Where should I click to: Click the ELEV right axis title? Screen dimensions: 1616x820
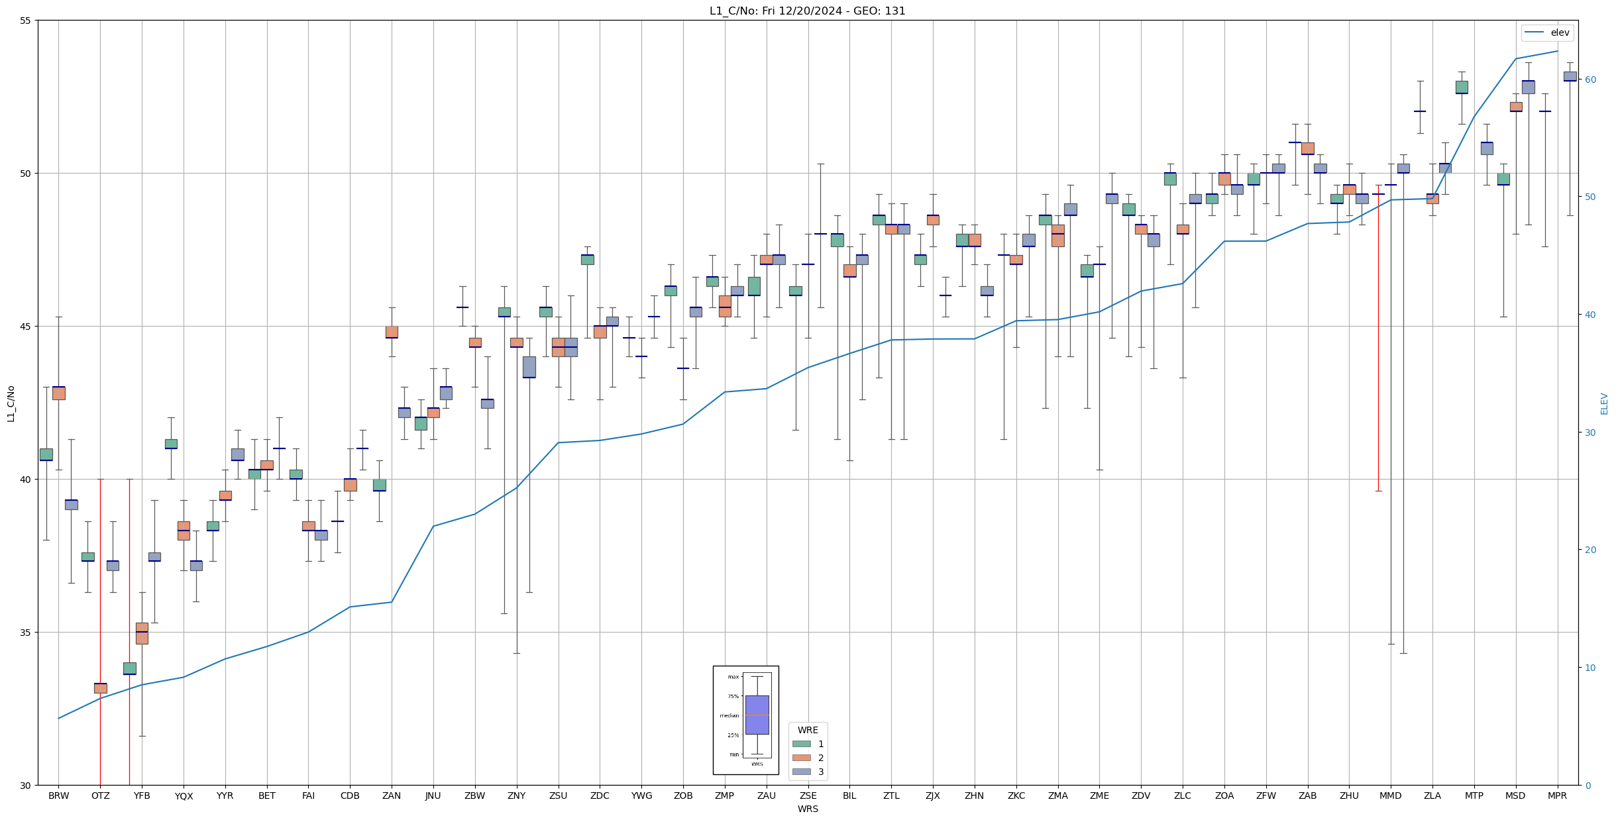pos(1604,403)
